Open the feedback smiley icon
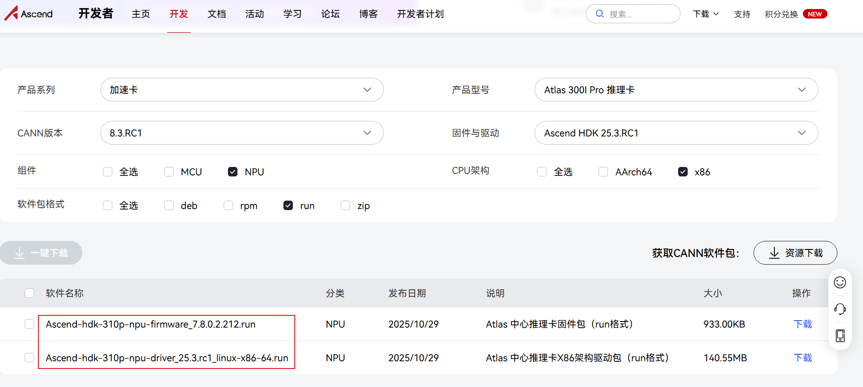 pyautogui.click(x=840, y=283)
